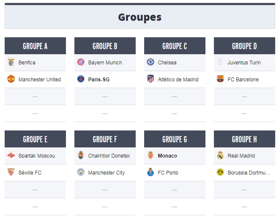Viewport: 279px width, 219px height.
Task: Click the Groupes section title banner
Action: (140, 17)
